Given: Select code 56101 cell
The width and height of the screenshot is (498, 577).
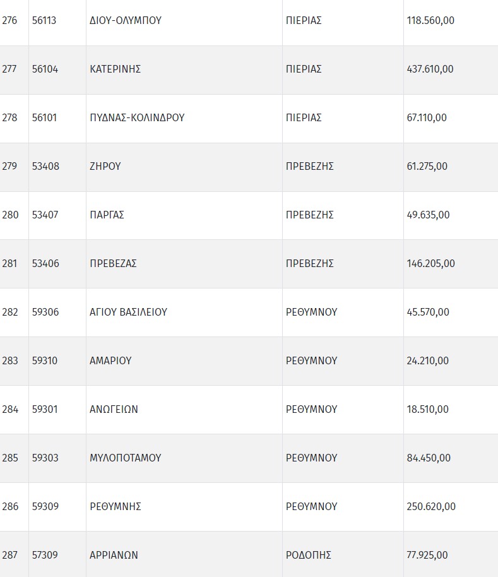Looking at the screenshot, I should [x=45, y=117].
